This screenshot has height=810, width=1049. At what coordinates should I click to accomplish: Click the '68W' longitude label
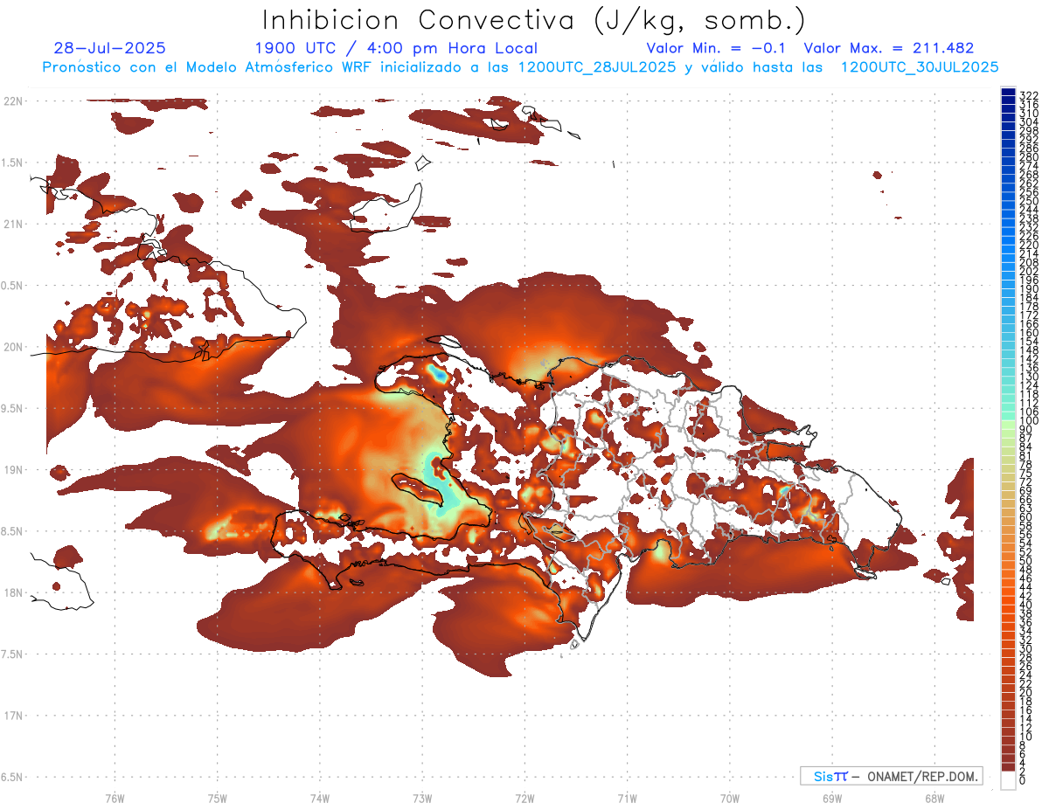point(934,798)
